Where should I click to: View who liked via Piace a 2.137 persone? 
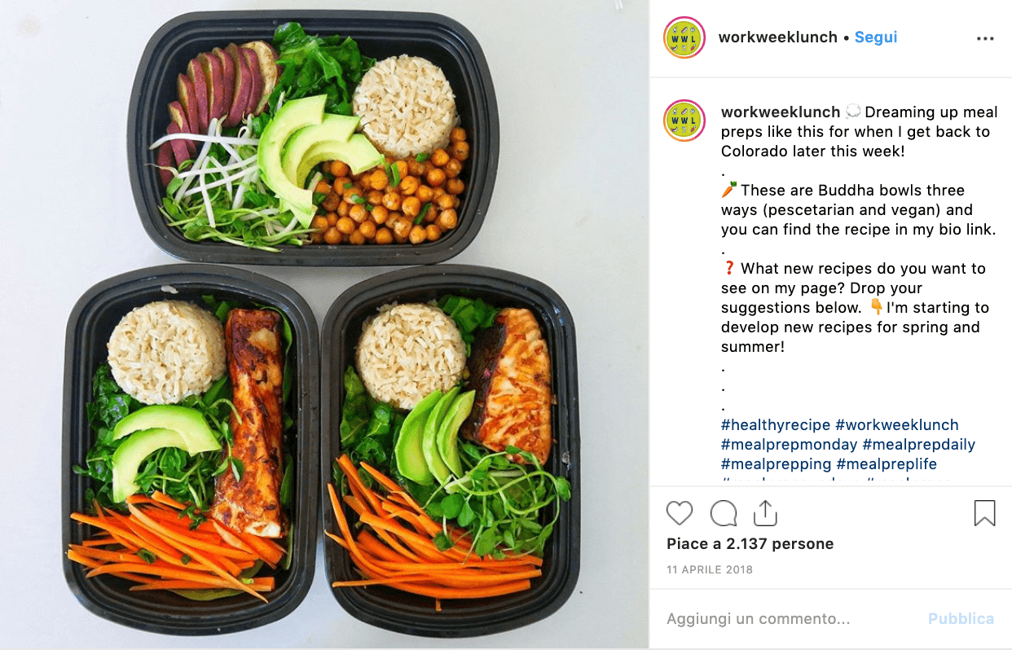click(x=750, y=544)
